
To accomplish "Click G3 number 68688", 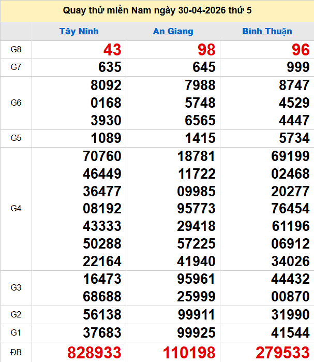I will tap(102, 296).
